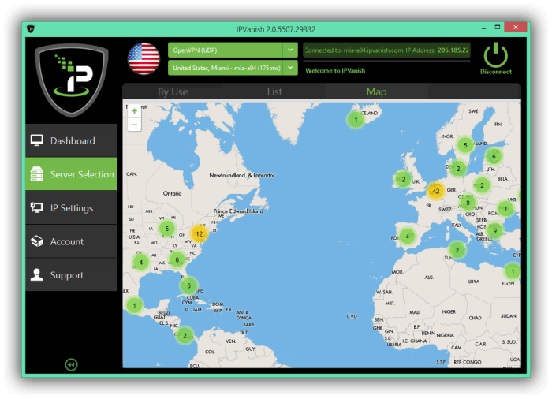
Task: Close the IPVanish window
Action: tap(516, 28)
